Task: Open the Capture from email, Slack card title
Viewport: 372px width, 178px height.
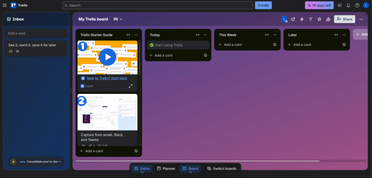Action: (x=102, y=137)
